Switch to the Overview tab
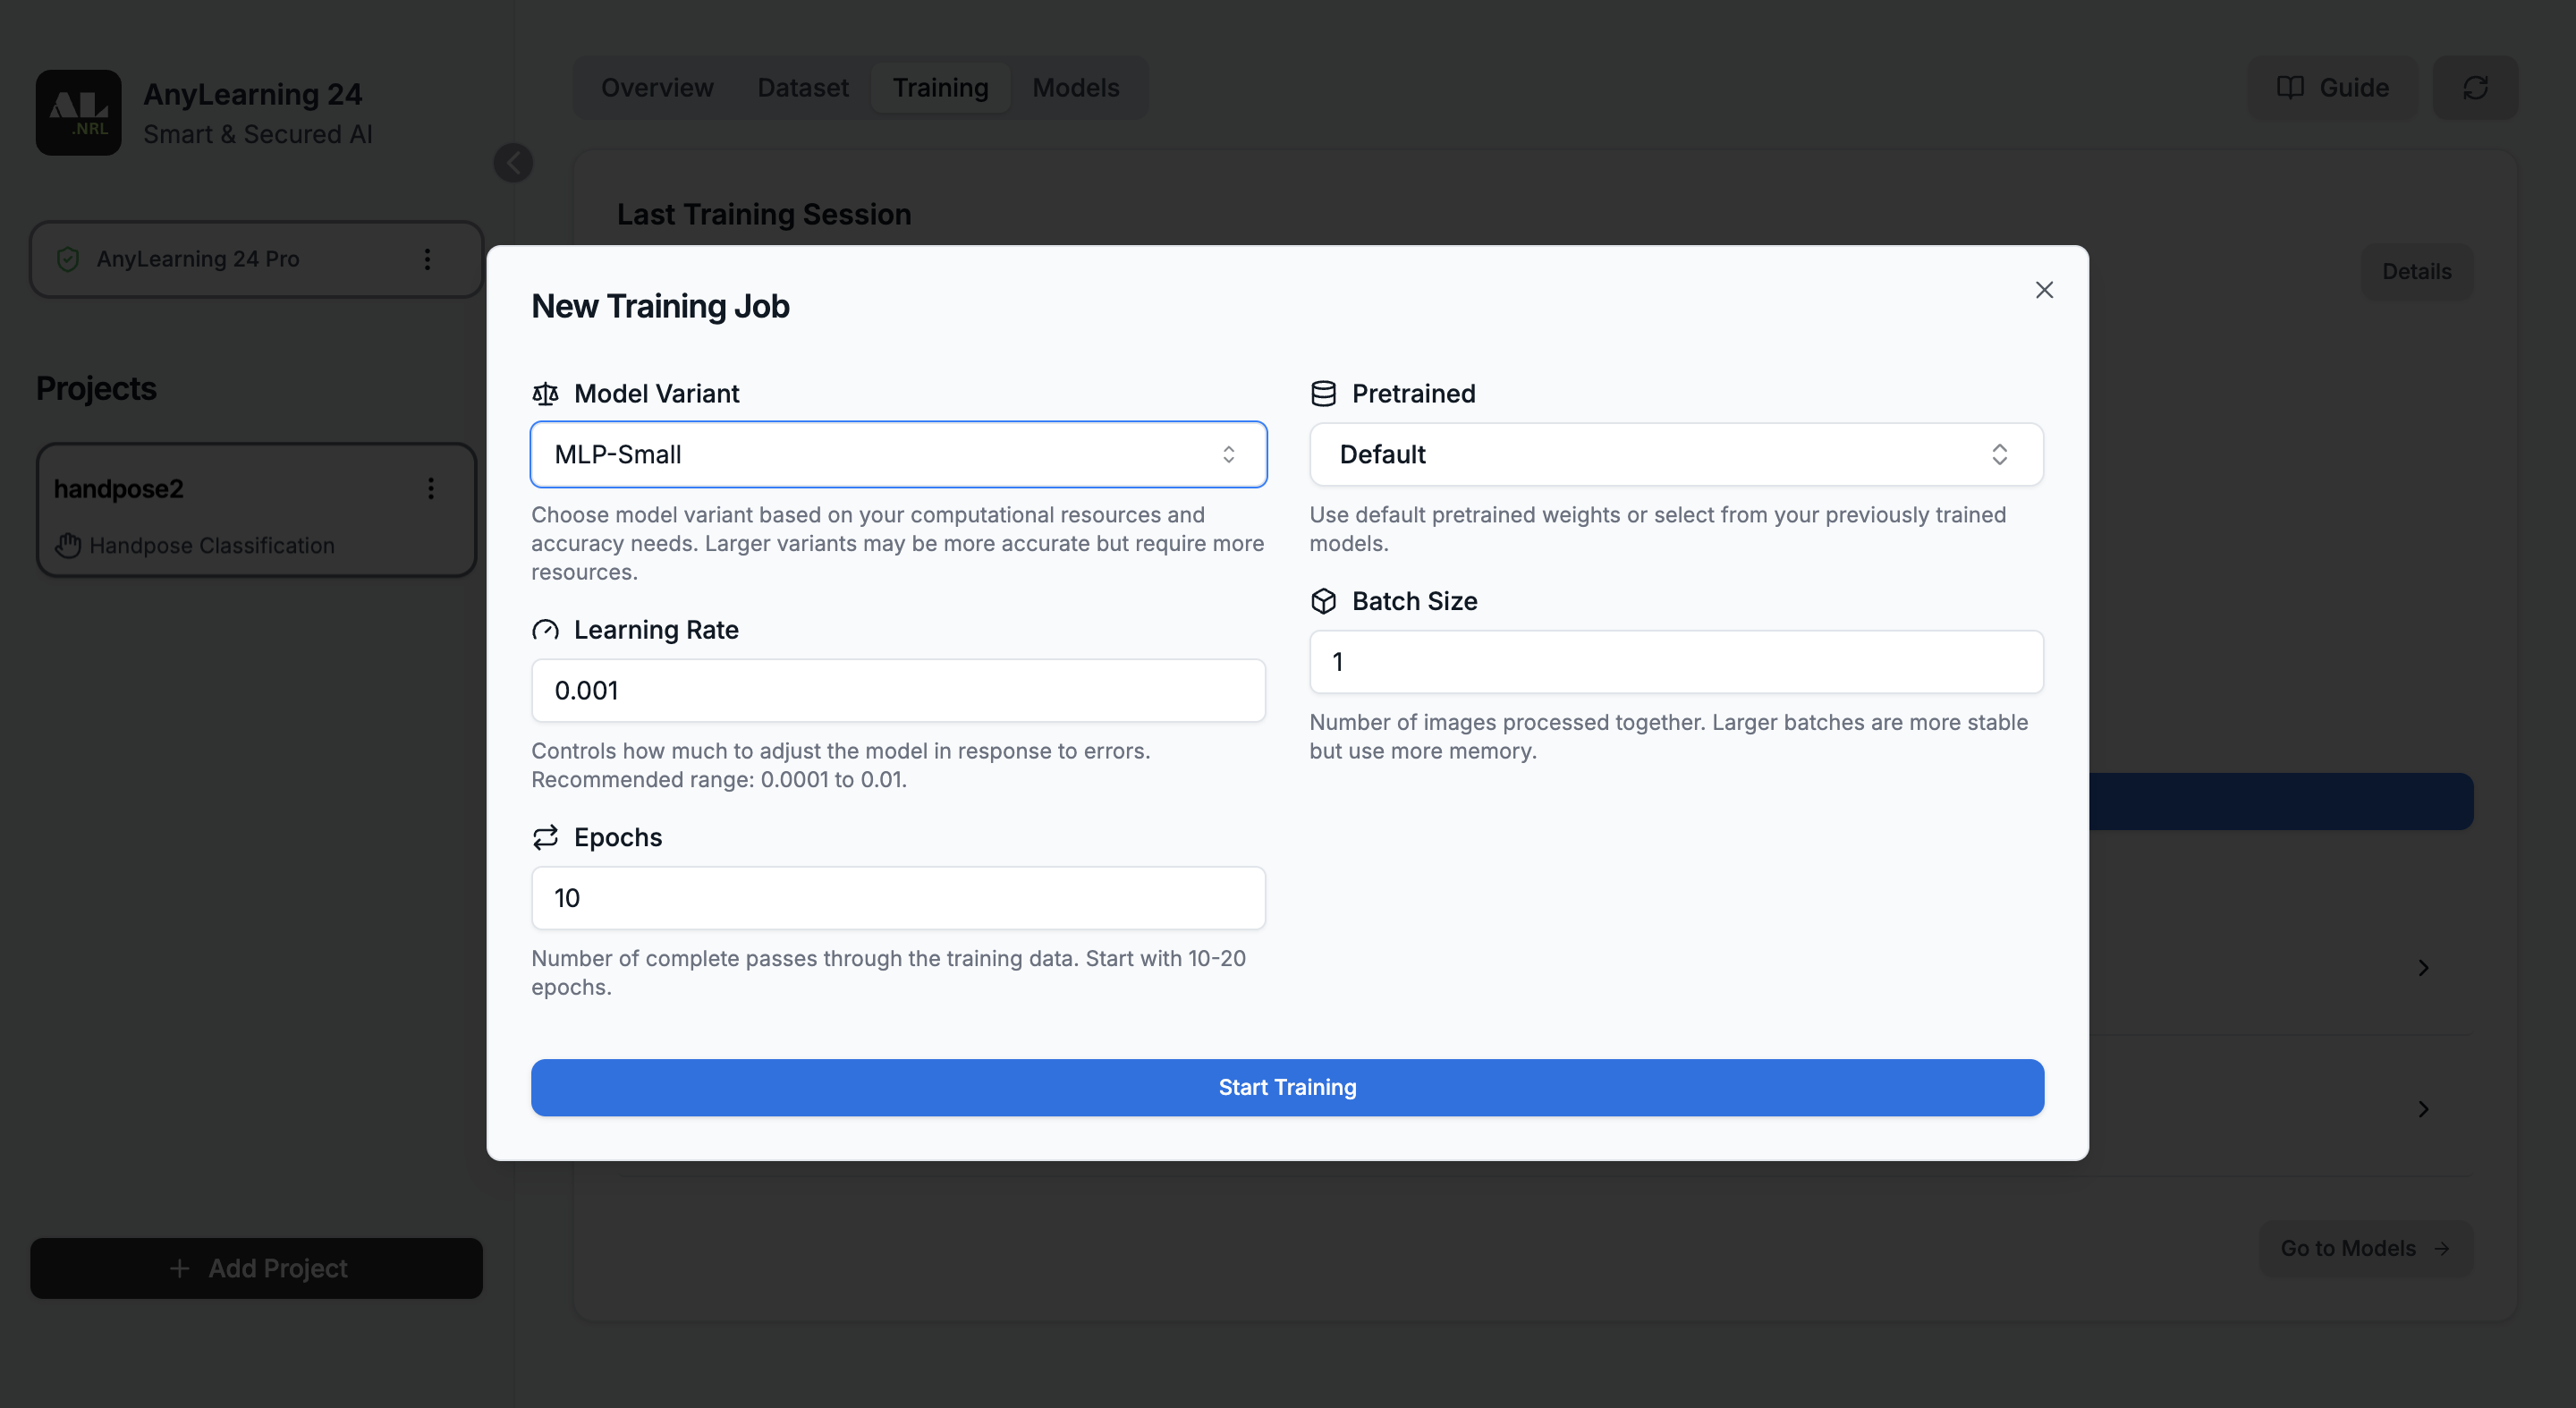The image size is (2576, 1408). click(657, 88)
